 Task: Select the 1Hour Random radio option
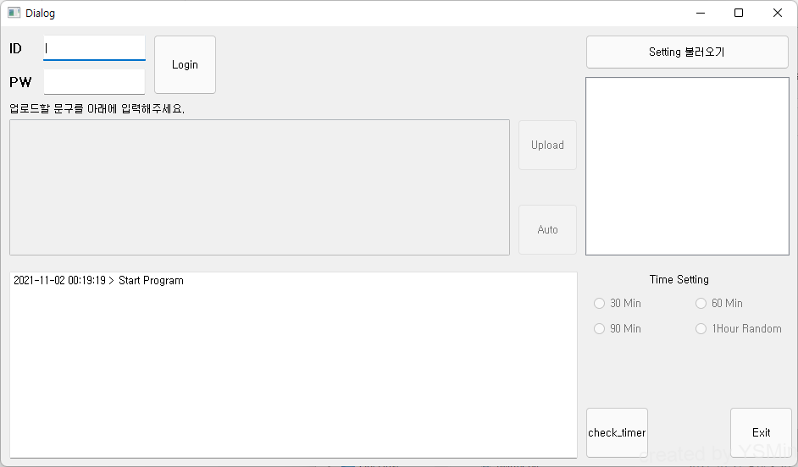[x=739, y=329]
